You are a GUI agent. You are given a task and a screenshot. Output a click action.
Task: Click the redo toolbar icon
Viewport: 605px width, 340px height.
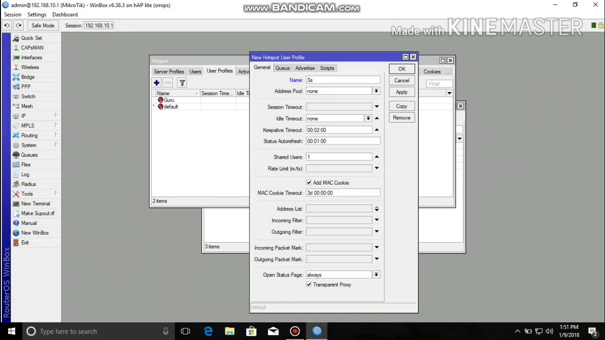18,25
